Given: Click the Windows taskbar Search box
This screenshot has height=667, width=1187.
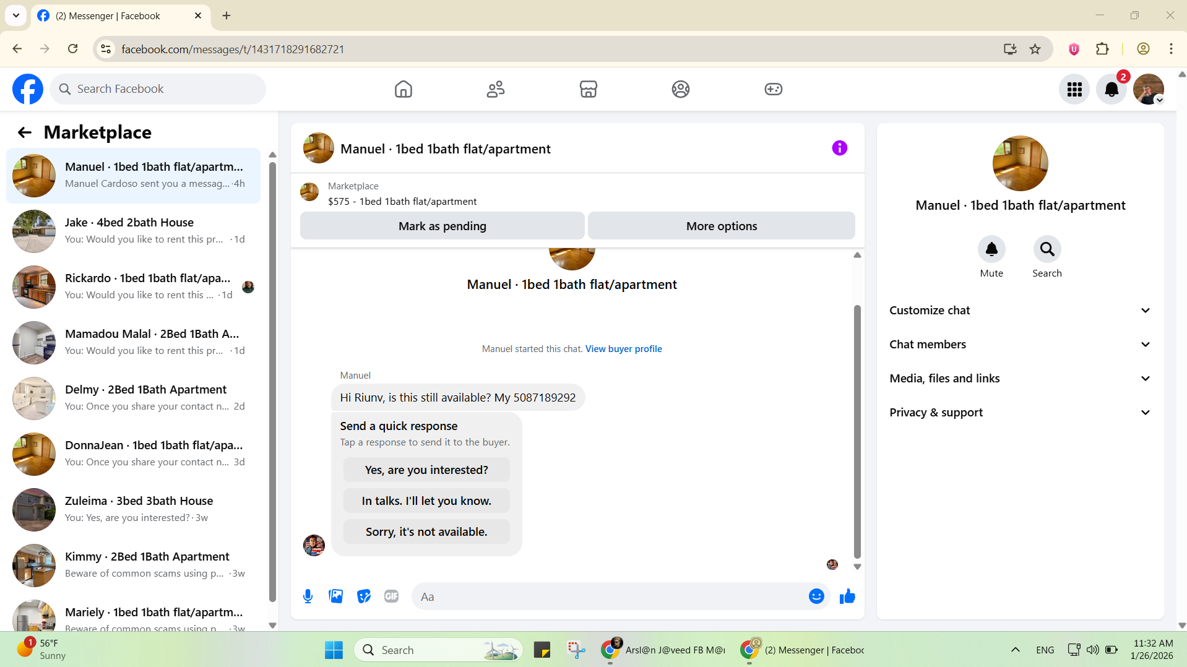Looking at the screenshot, I should click(438, 650).
